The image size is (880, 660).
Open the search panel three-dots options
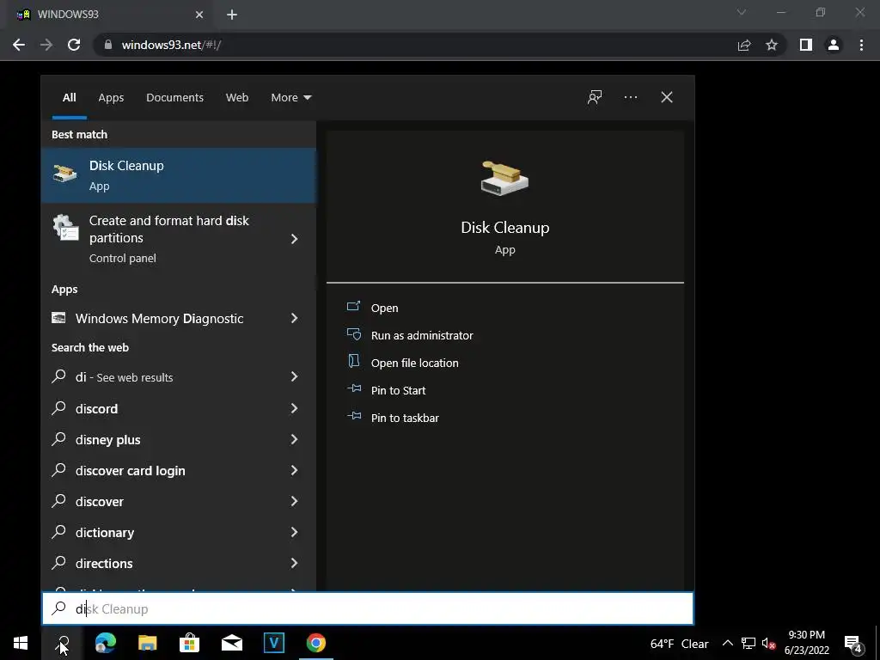(x=630, y=98)
